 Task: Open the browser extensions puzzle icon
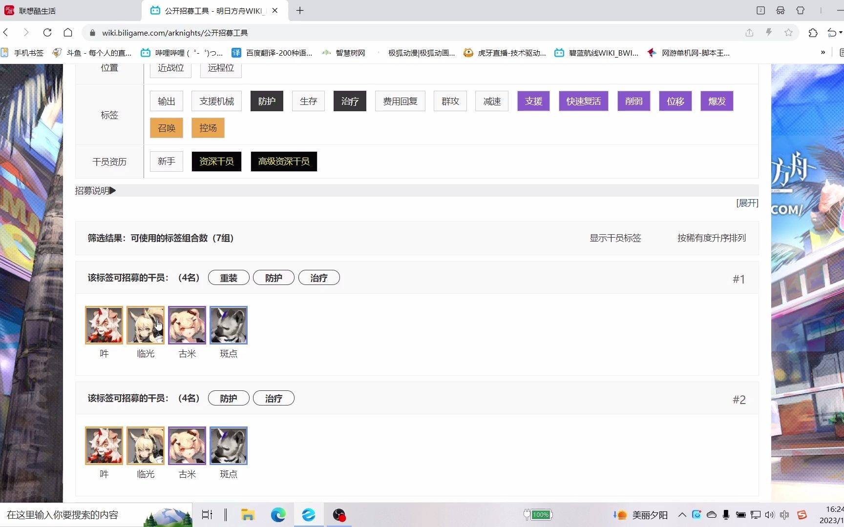coord(813,33)
